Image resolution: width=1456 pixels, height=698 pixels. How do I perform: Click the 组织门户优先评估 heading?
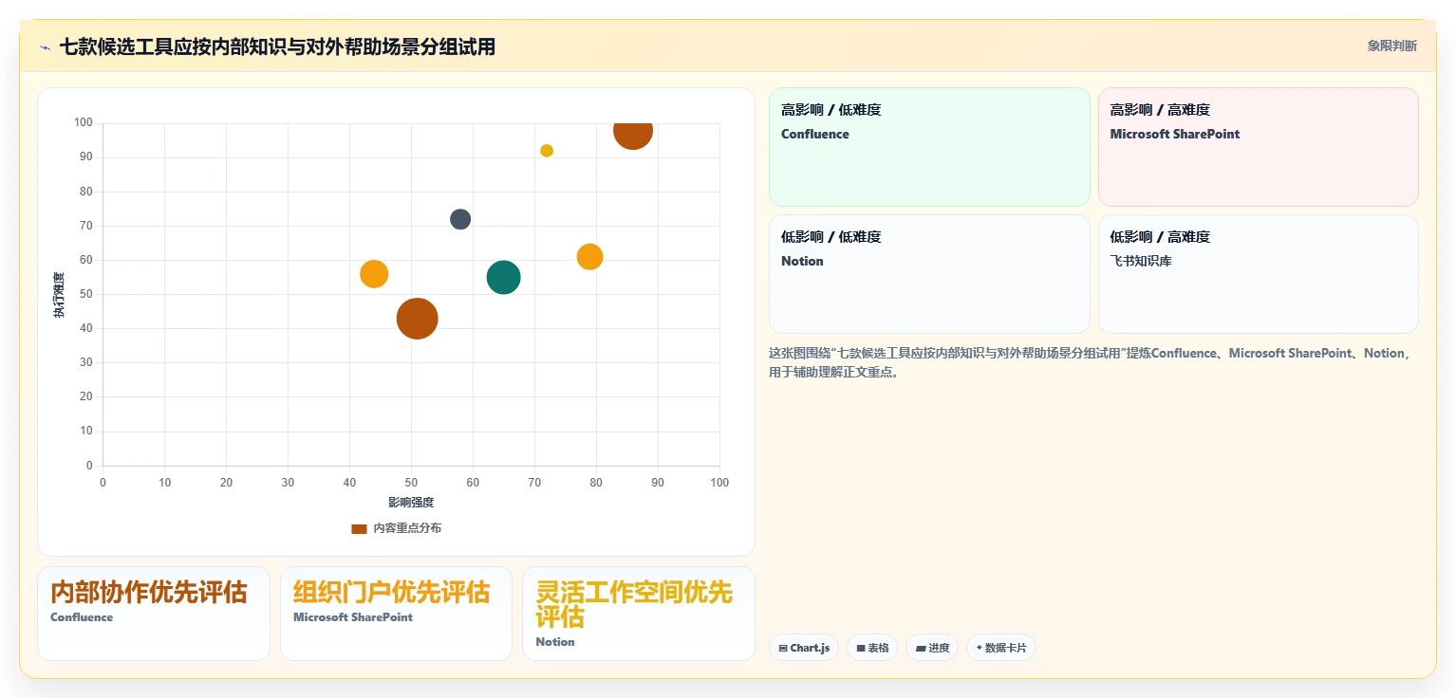(392, 592)
